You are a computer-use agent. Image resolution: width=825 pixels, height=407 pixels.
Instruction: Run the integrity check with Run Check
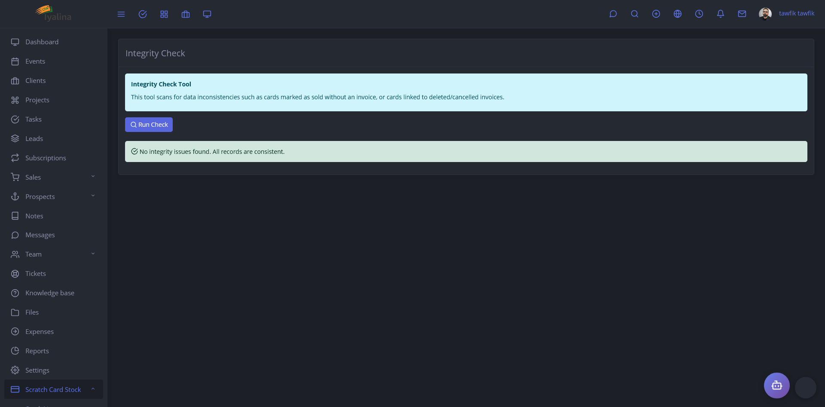click(149, 125)
